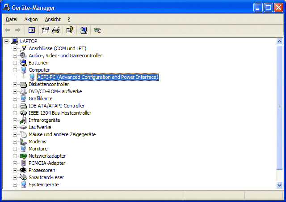This screenshot has width=286, height=202.
Task: Click the Modems icon
Action: (x=23, y=142)
